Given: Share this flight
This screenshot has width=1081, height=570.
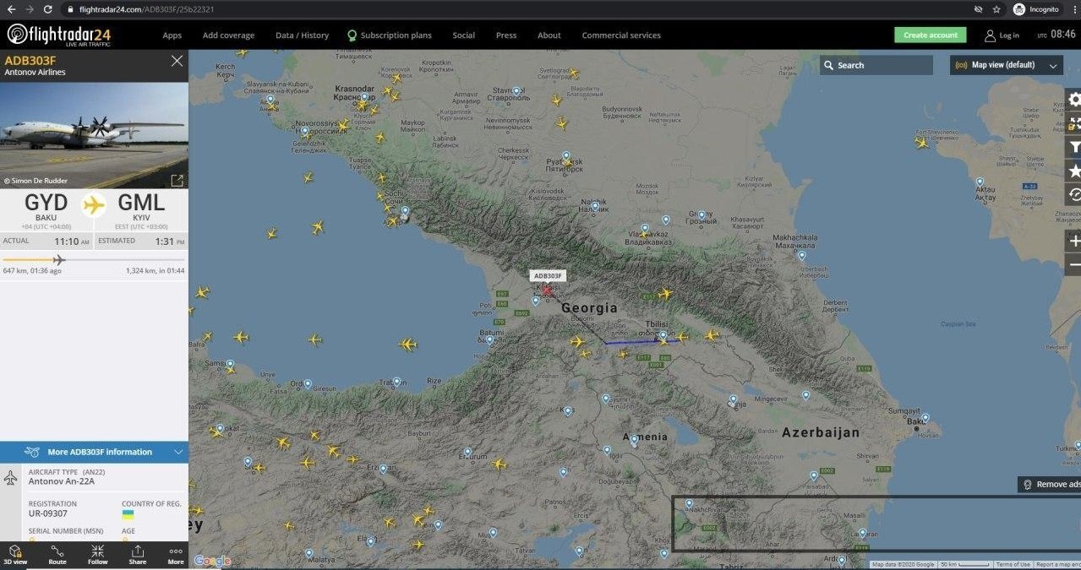Looking at the screenshot, I should (138, 555).
